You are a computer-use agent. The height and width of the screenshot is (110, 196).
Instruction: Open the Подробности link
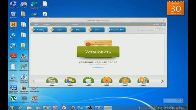(98, 67)
